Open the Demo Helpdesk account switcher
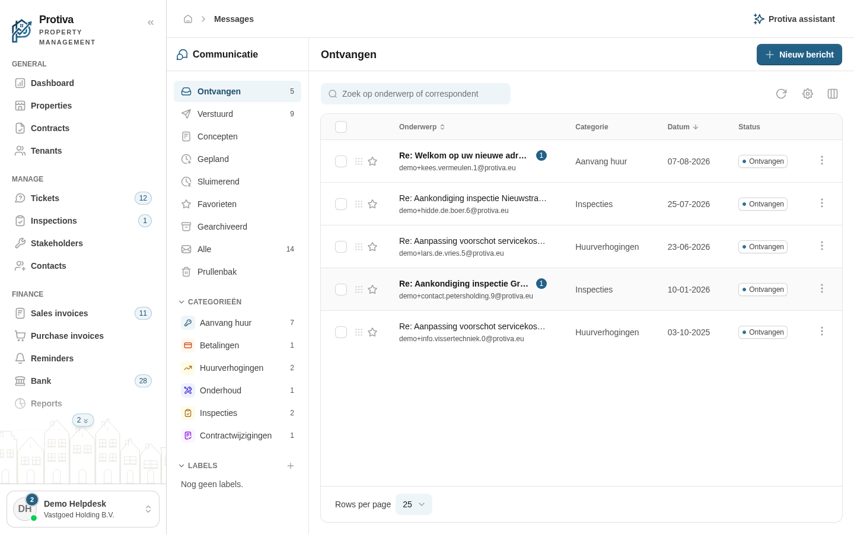 pyautogui.click(x=83, y=509)
